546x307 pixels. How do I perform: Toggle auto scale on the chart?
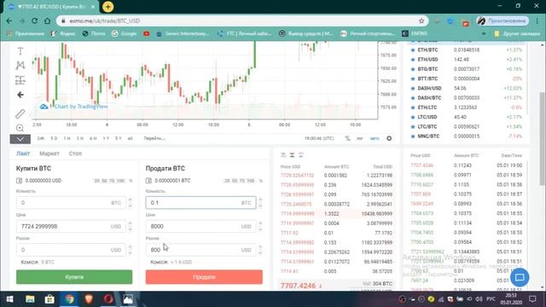tap(375, 138)
